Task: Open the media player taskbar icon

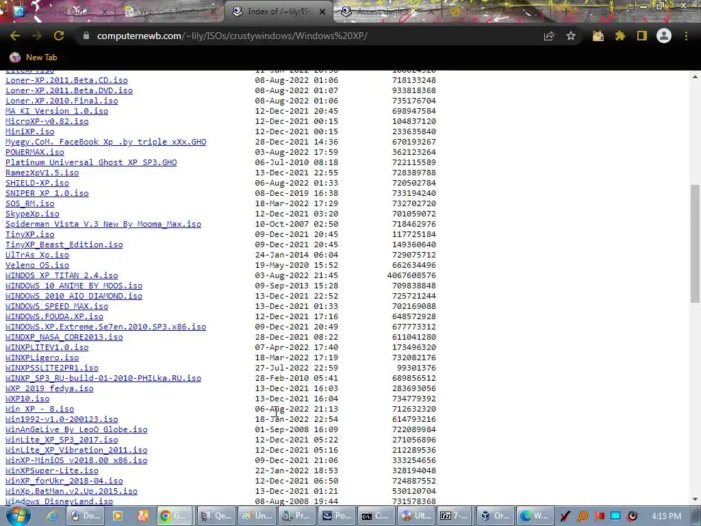Action: pos(118,516)
